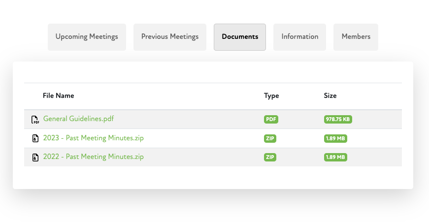
Task: Download General Guidelines.pdf
Action: click(x=79, y=119)
